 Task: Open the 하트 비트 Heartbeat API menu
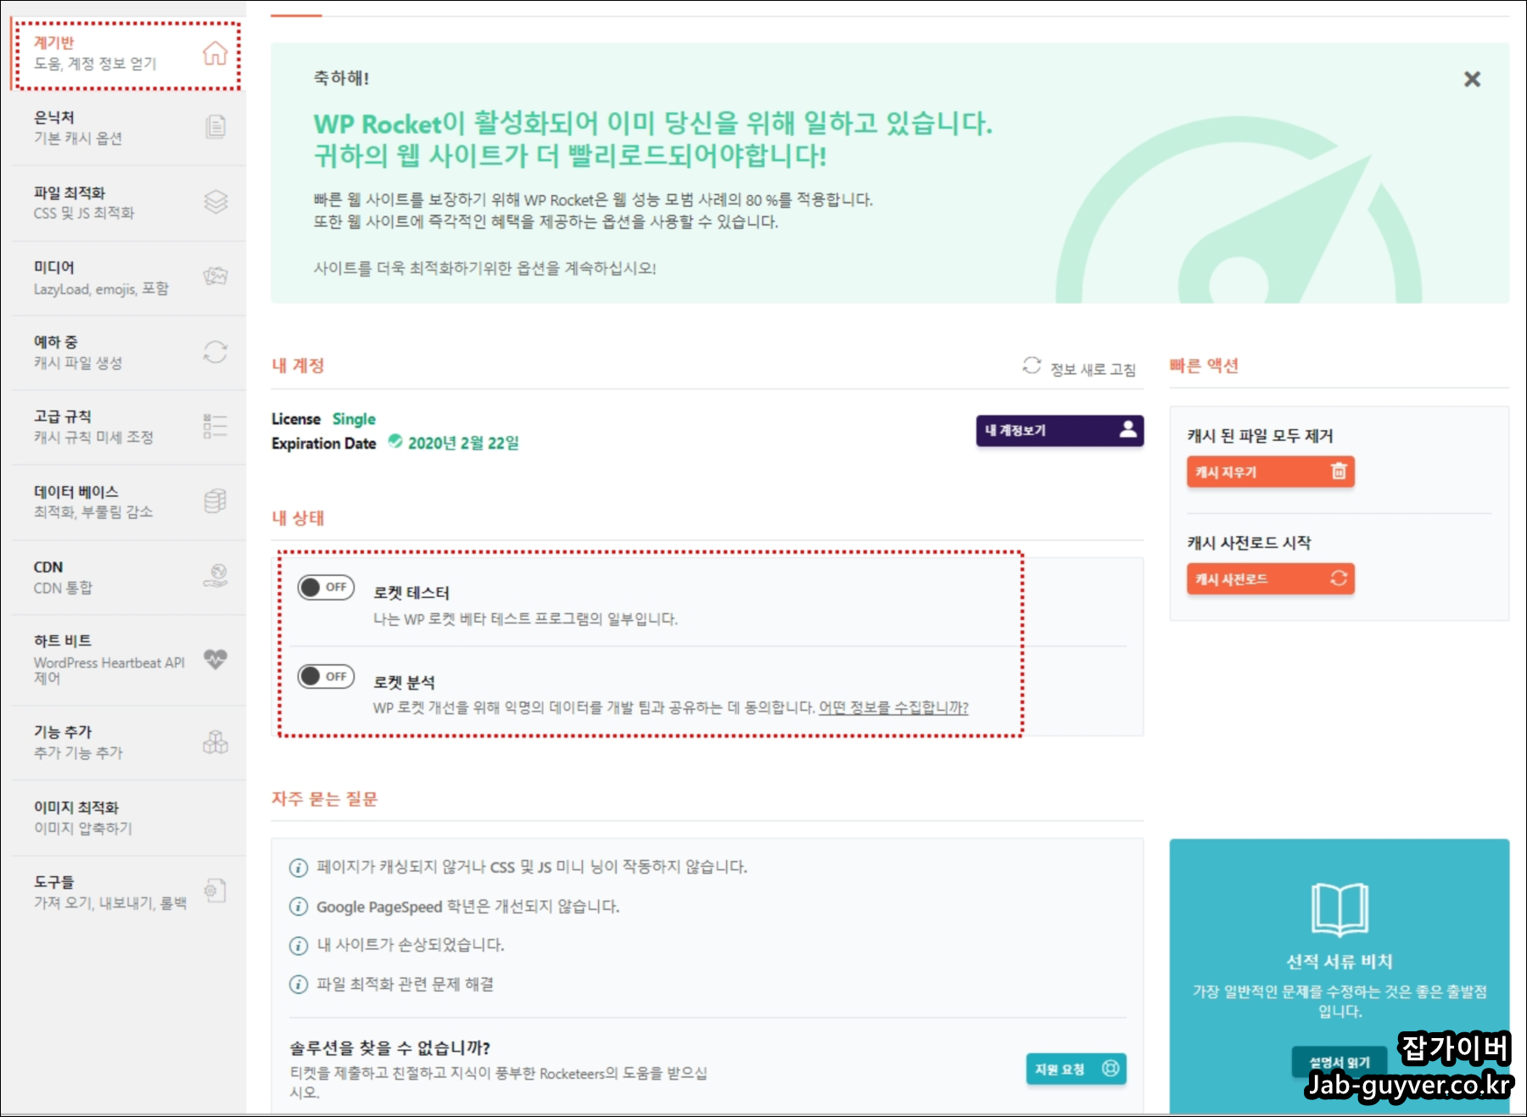(129, 659)
